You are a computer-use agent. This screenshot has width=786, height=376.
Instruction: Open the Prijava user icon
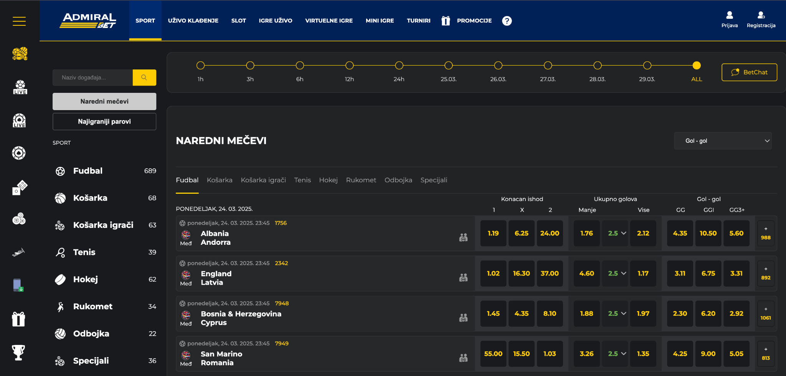click(x=729, y=16)
